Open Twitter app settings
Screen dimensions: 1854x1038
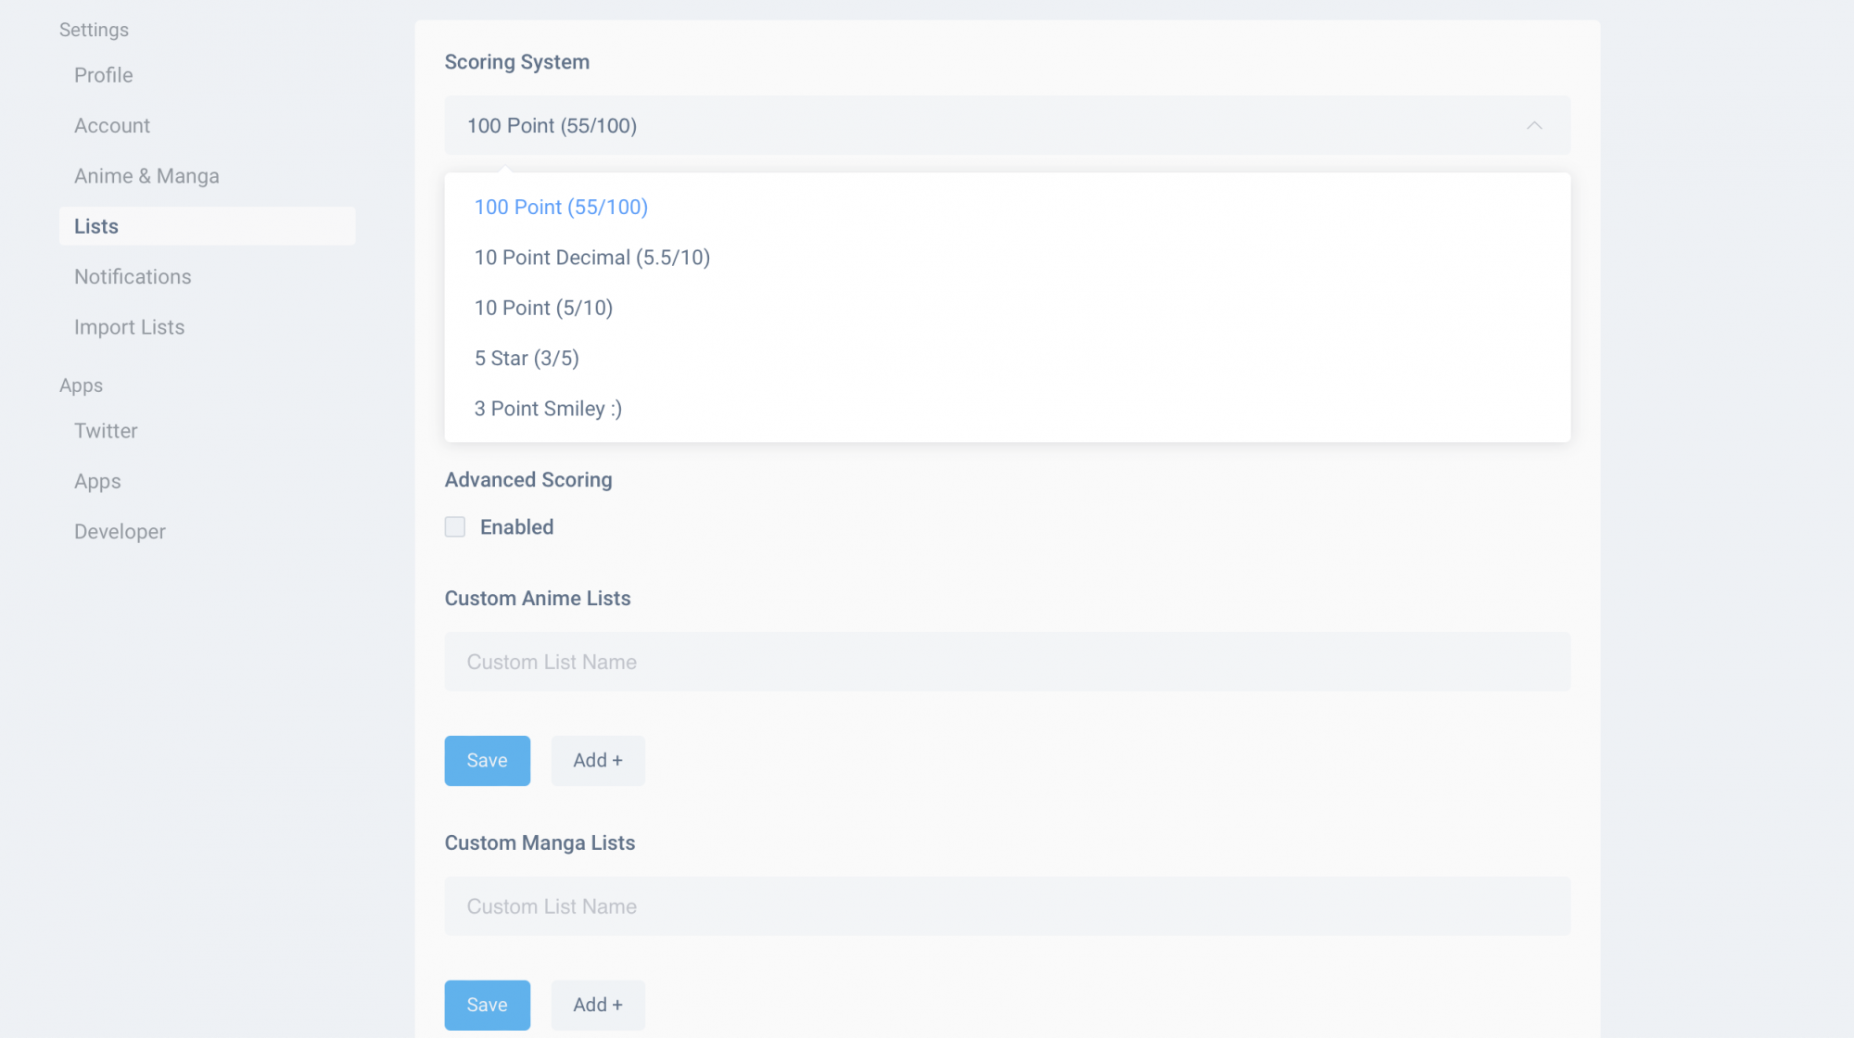point(106,431)
